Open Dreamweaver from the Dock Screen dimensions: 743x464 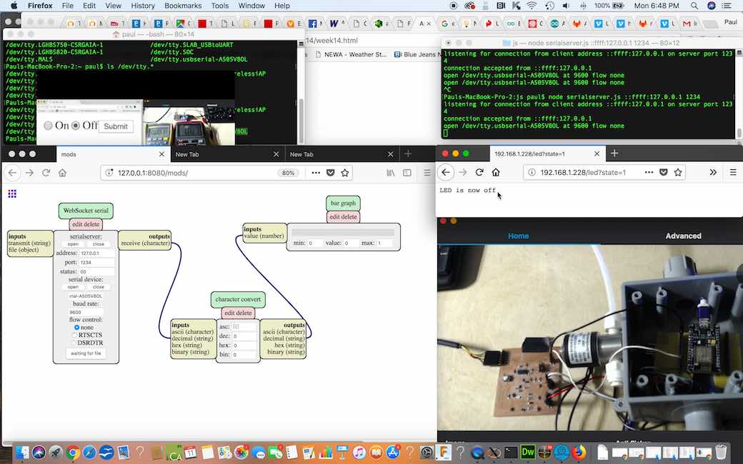coord(527,453)
